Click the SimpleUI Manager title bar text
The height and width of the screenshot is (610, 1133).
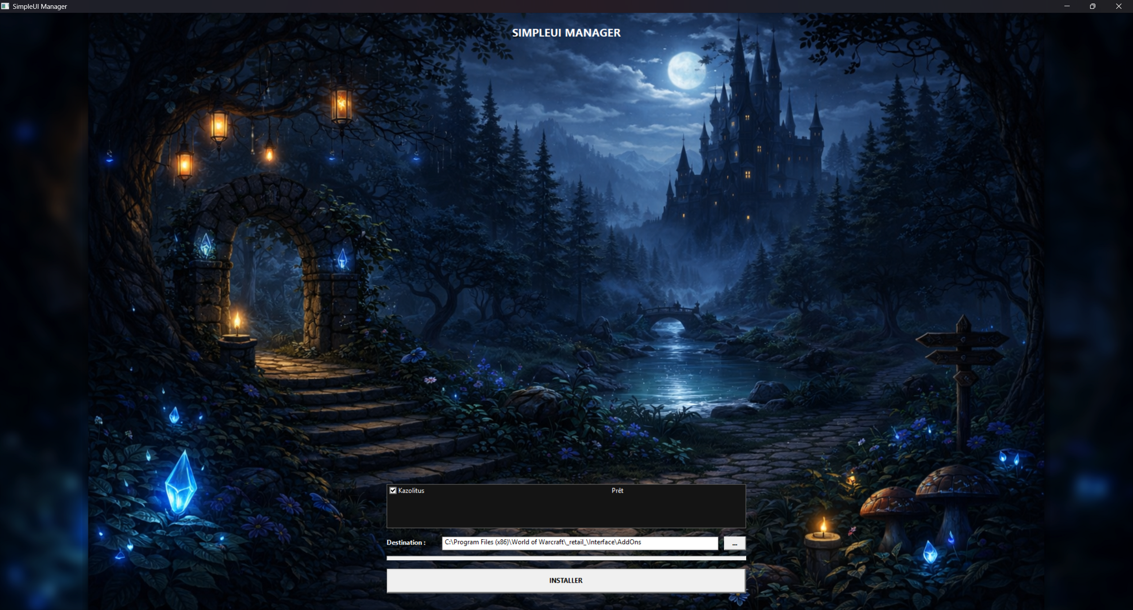click(x=40, y=7)
